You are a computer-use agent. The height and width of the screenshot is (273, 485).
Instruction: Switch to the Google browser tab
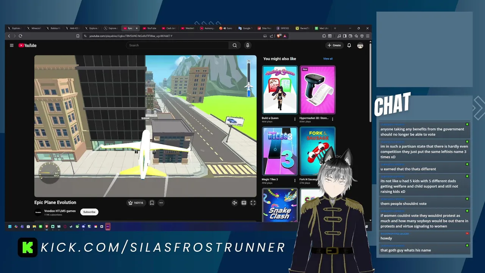(x=246, y=28)
